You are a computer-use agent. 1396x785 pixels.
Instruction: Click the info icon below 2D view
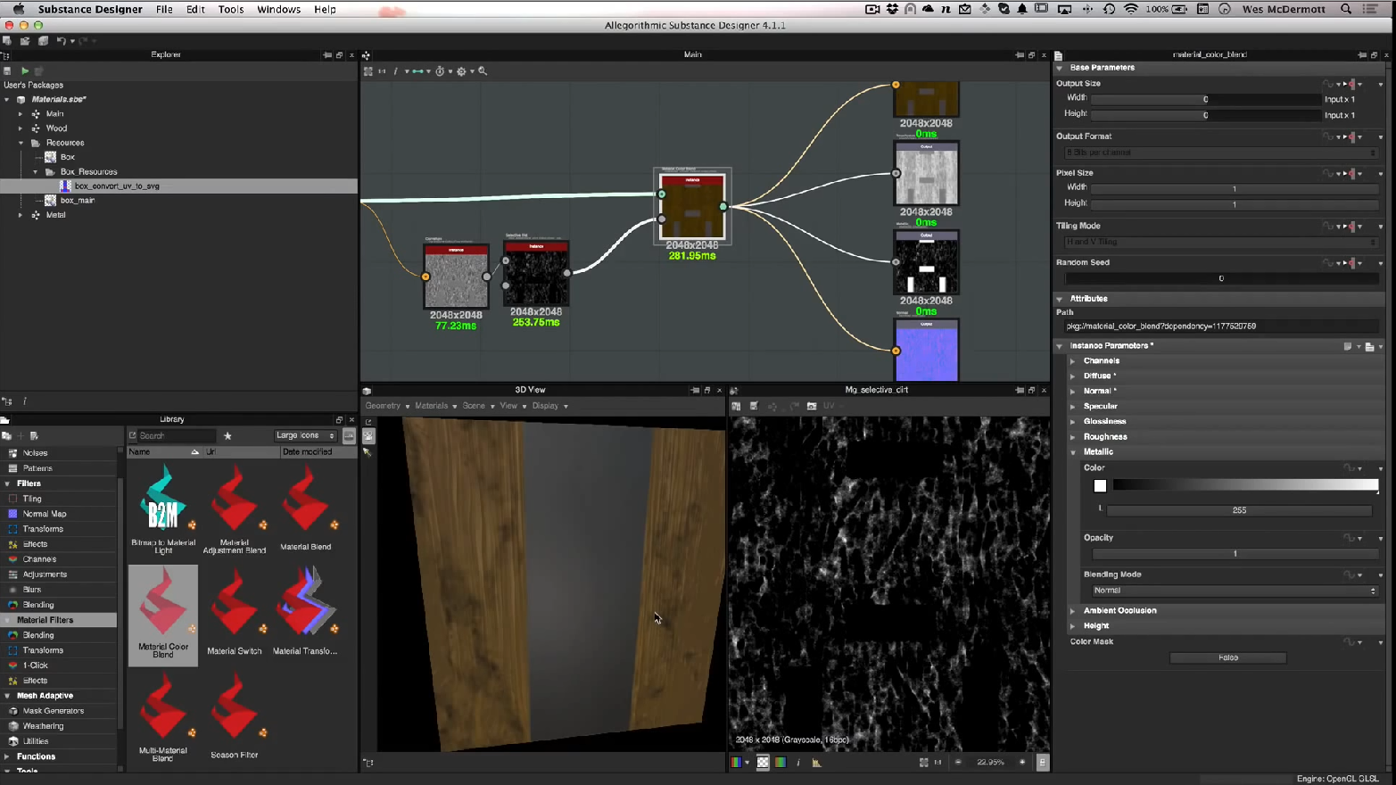(x=798, y=763)
